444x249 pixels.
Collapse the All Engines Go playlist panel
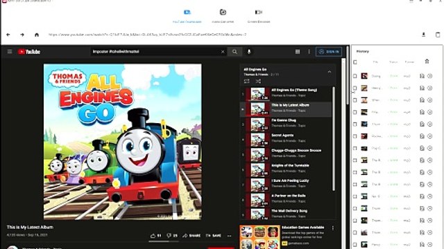[x=330, y=72]
